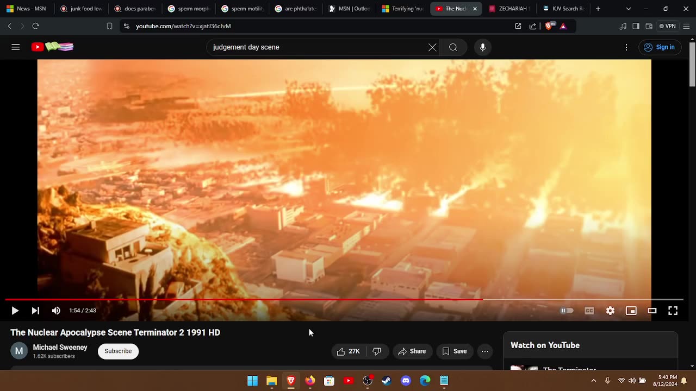Viewport: 696px width, 391px height.
Task: Switch to the MSN Outlook tab
Action: (x=349, y=9)
